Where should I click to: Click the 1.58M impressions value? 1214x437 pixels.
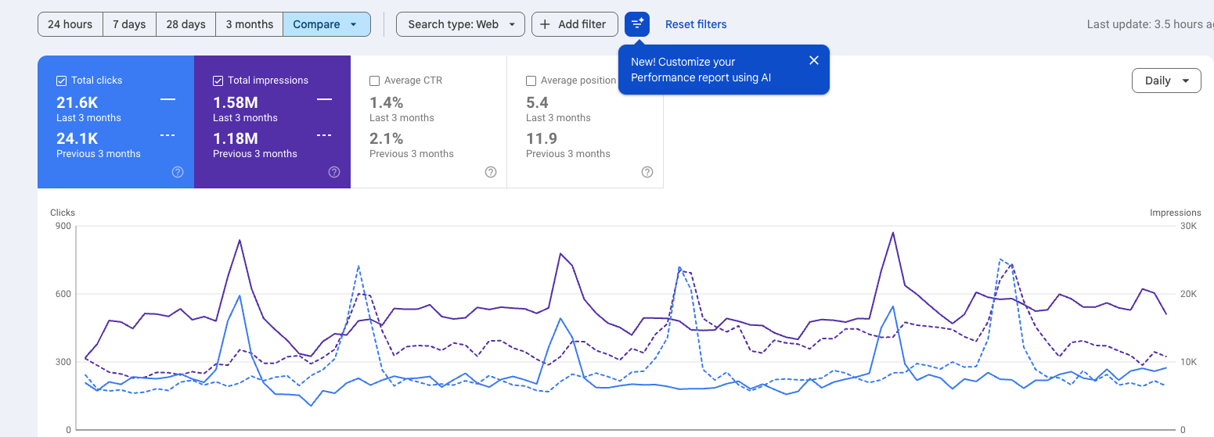click(236, 102)
